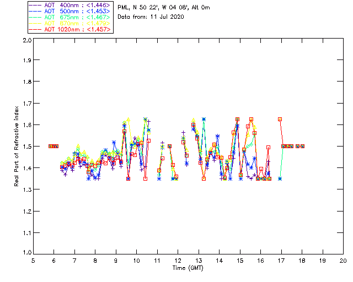Click the 6 x-axis tick label
The image size is (353, 282).
pyautogui.click(x=54, y=261)
